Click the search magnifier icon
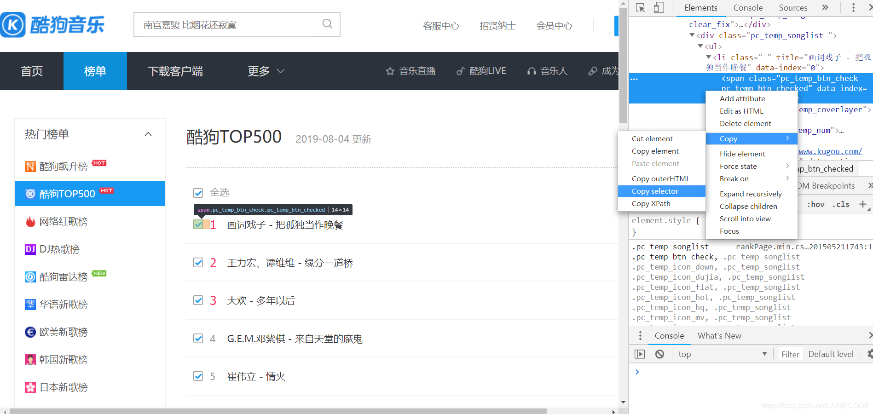The height and width of the screenshot is (414, 873). [327, 24]
